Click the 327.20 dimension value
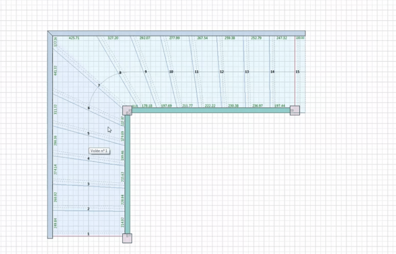Image resolution: width=396 pixels, height=254 pixels. (113, 38)
